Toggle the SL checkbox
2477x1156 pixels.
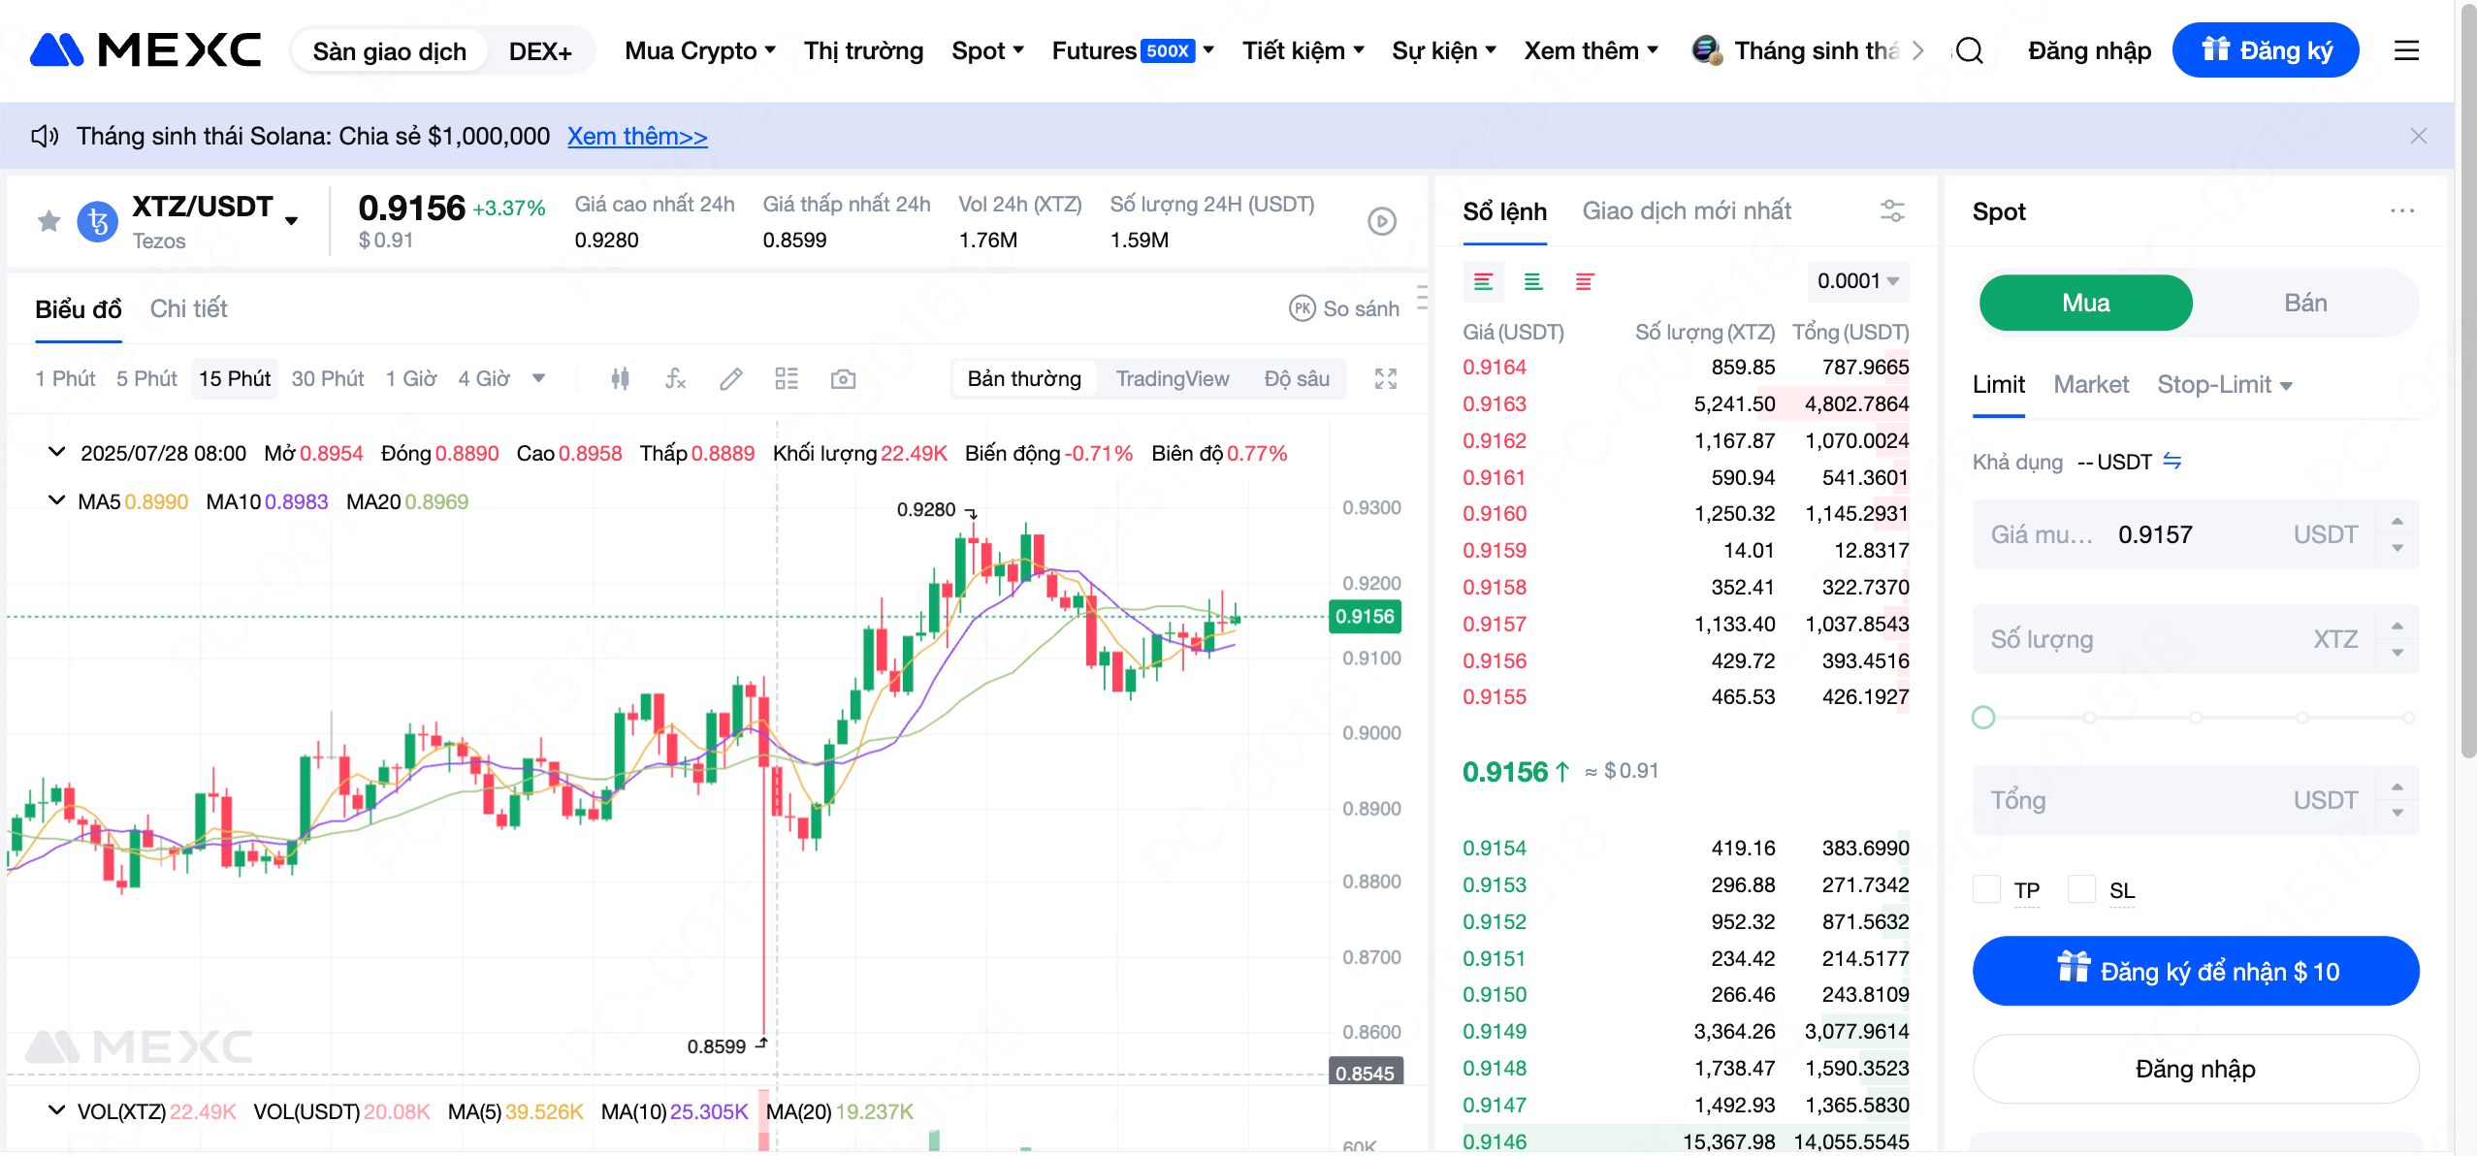click(2081, 889)
